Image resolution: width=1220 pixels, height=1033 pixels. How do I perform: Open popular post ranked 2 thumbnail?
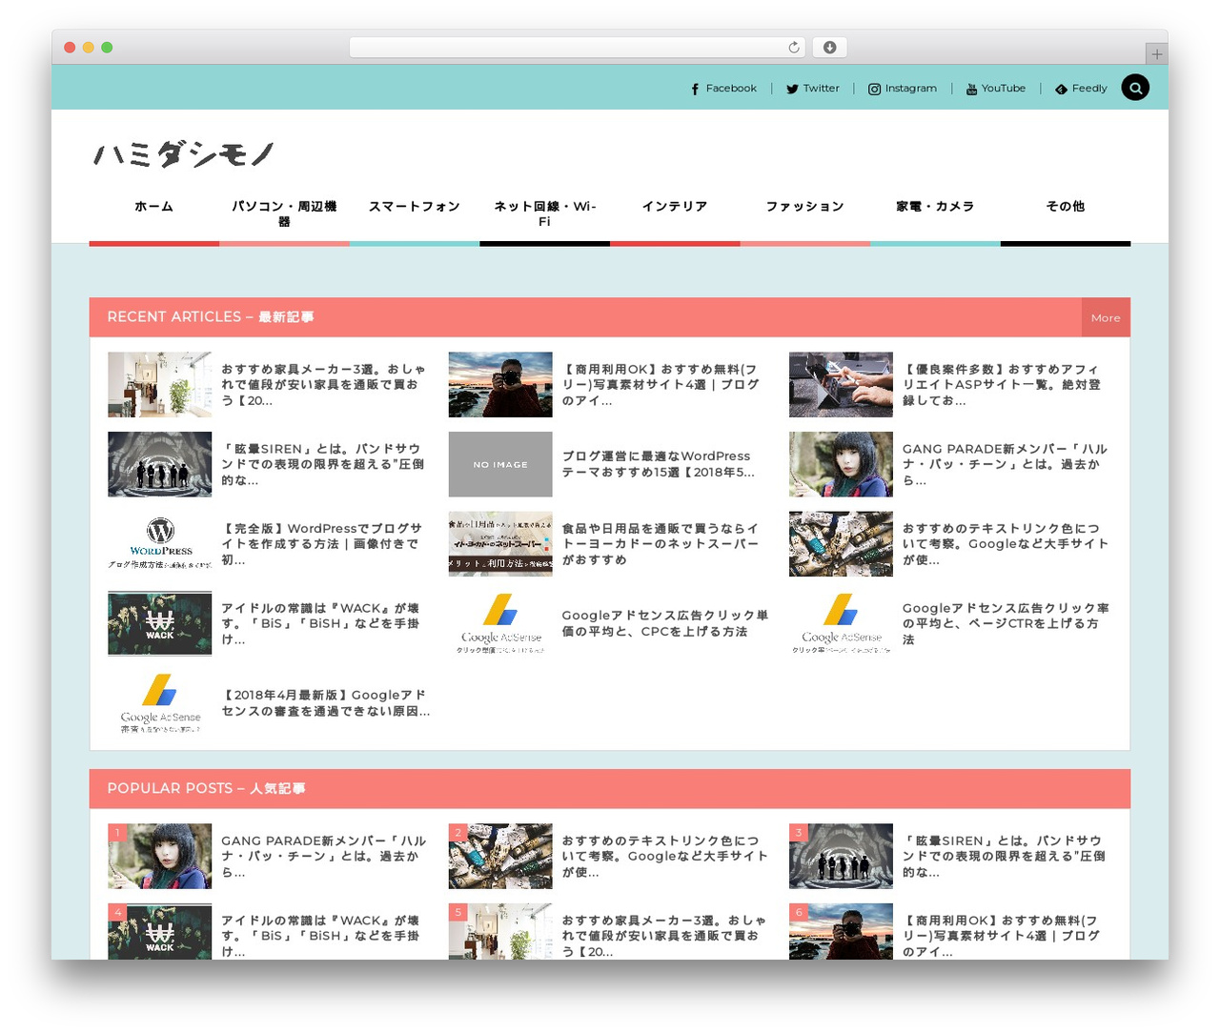(x=500, y=857)
